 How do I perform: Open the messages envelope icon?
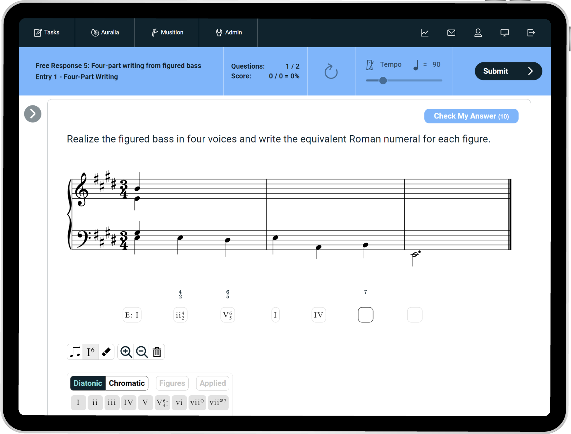[x=451, y=33]
